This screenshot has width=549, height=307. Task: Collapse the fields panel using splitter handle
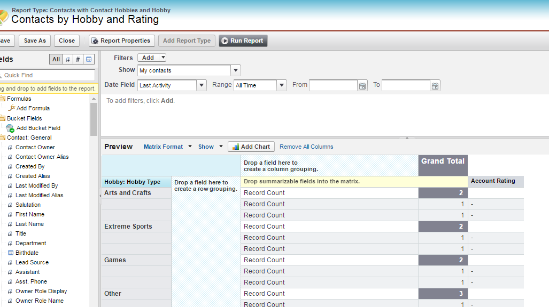coord(99,196)
